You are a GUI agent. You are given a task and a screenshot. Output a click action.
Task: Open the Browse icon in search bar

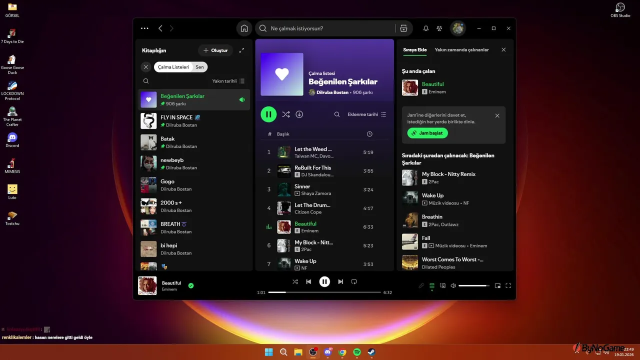pos(403,28)
